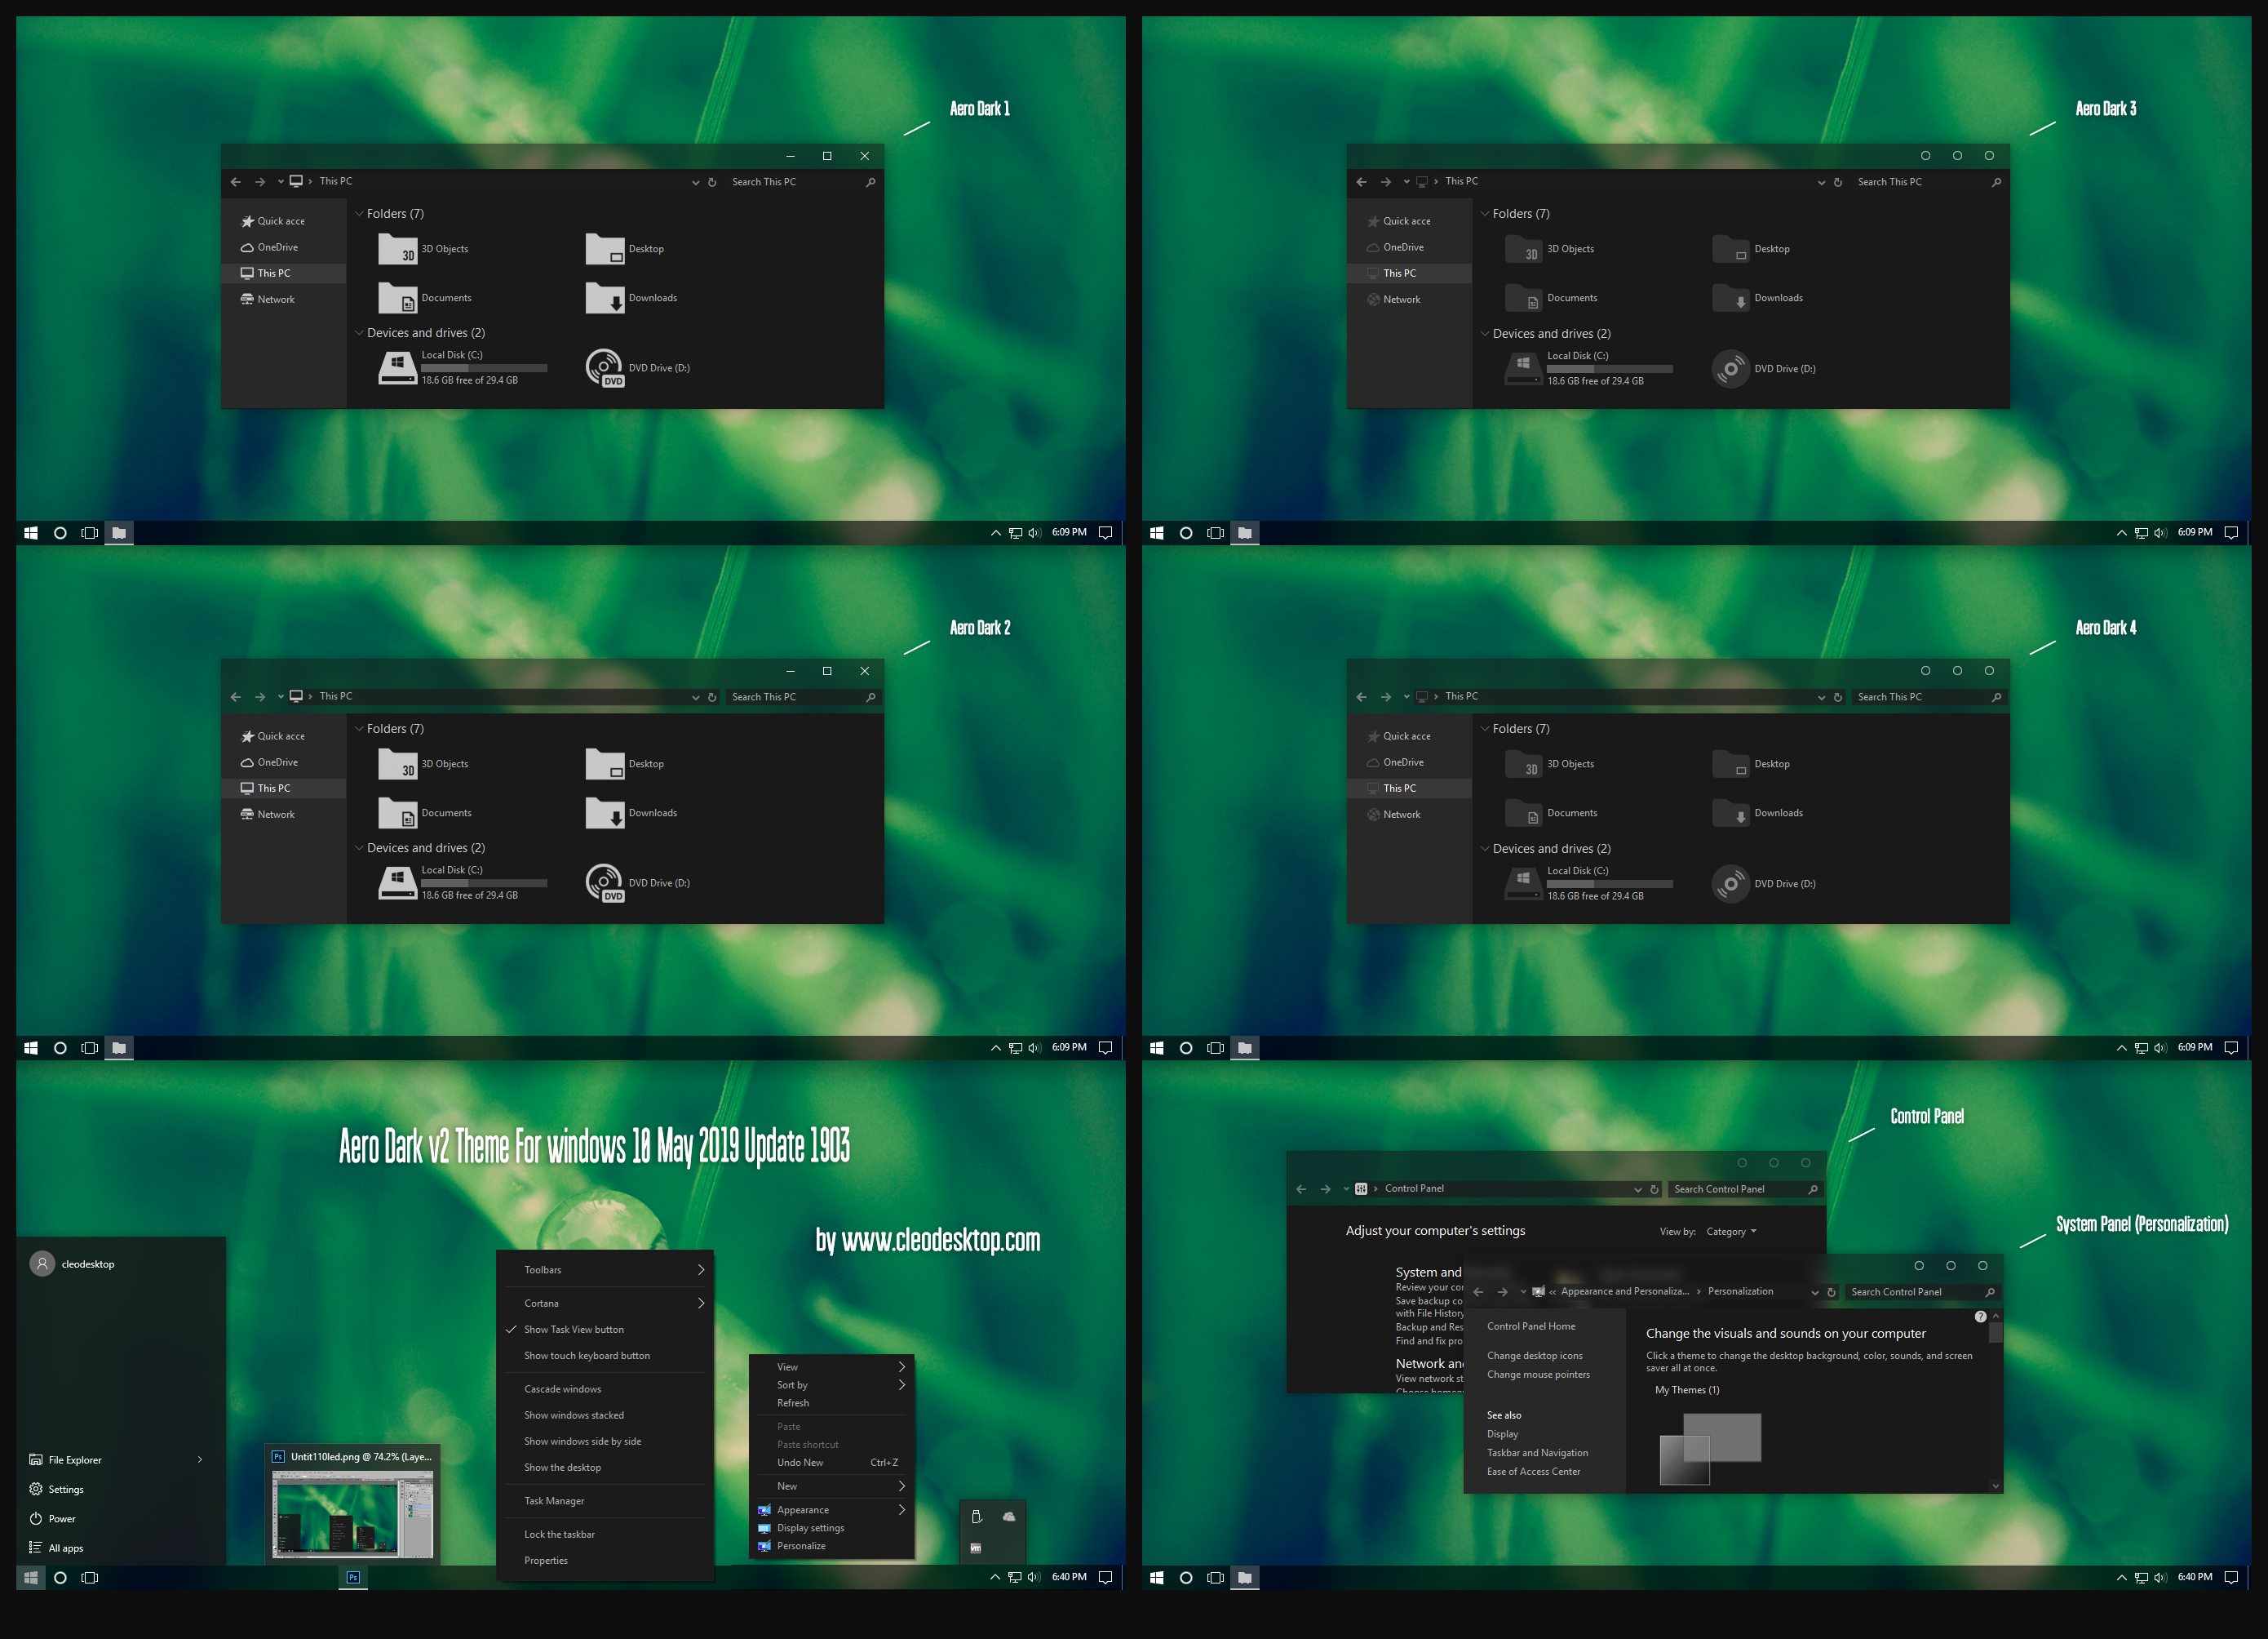Viewport: 2268px width, 1639px height.
Task: Open Documents folder in Aero Dark 1 window
Action: coord(424,298)
